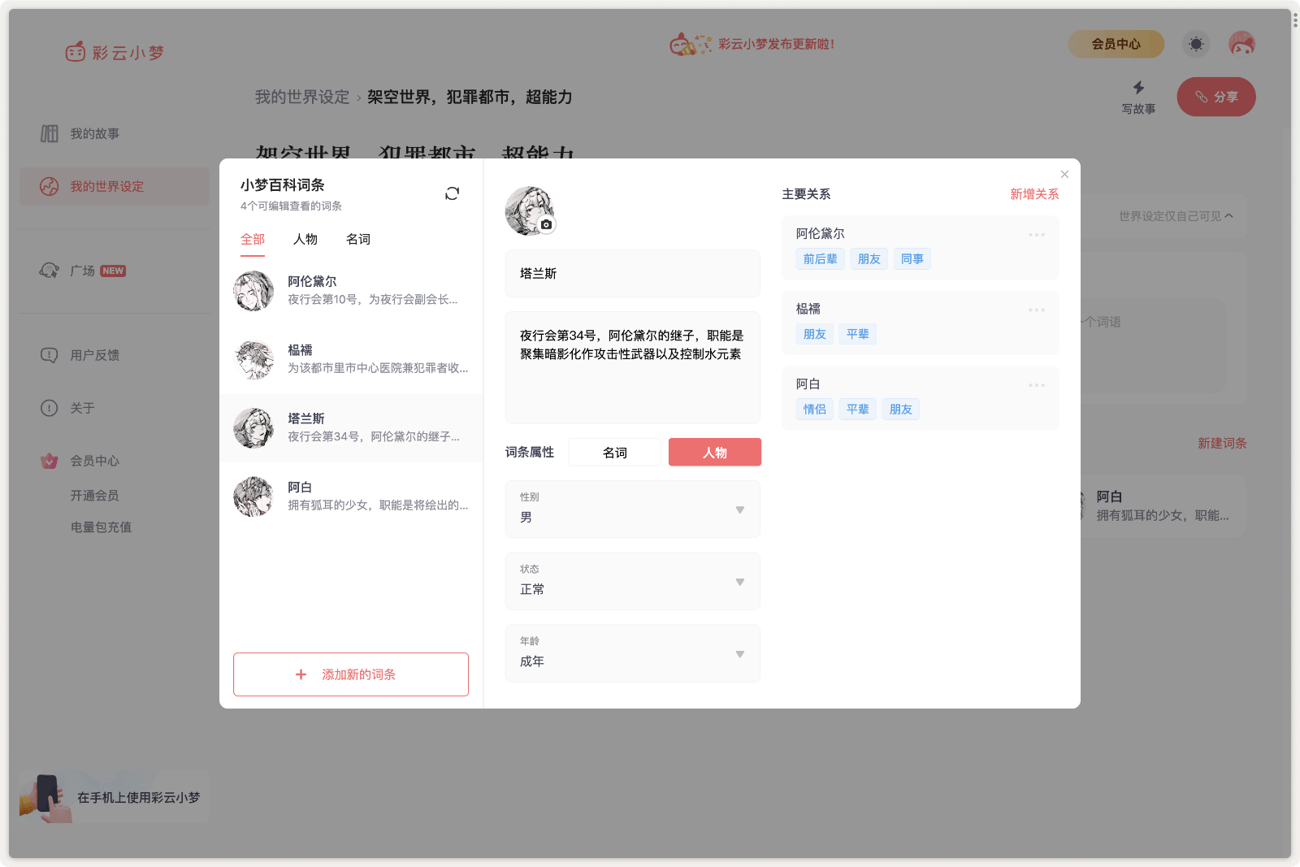Select 阿伦黛尔's entry thumbnail in the list
This screenshot has height=867, width=1300.
[253, 290]
